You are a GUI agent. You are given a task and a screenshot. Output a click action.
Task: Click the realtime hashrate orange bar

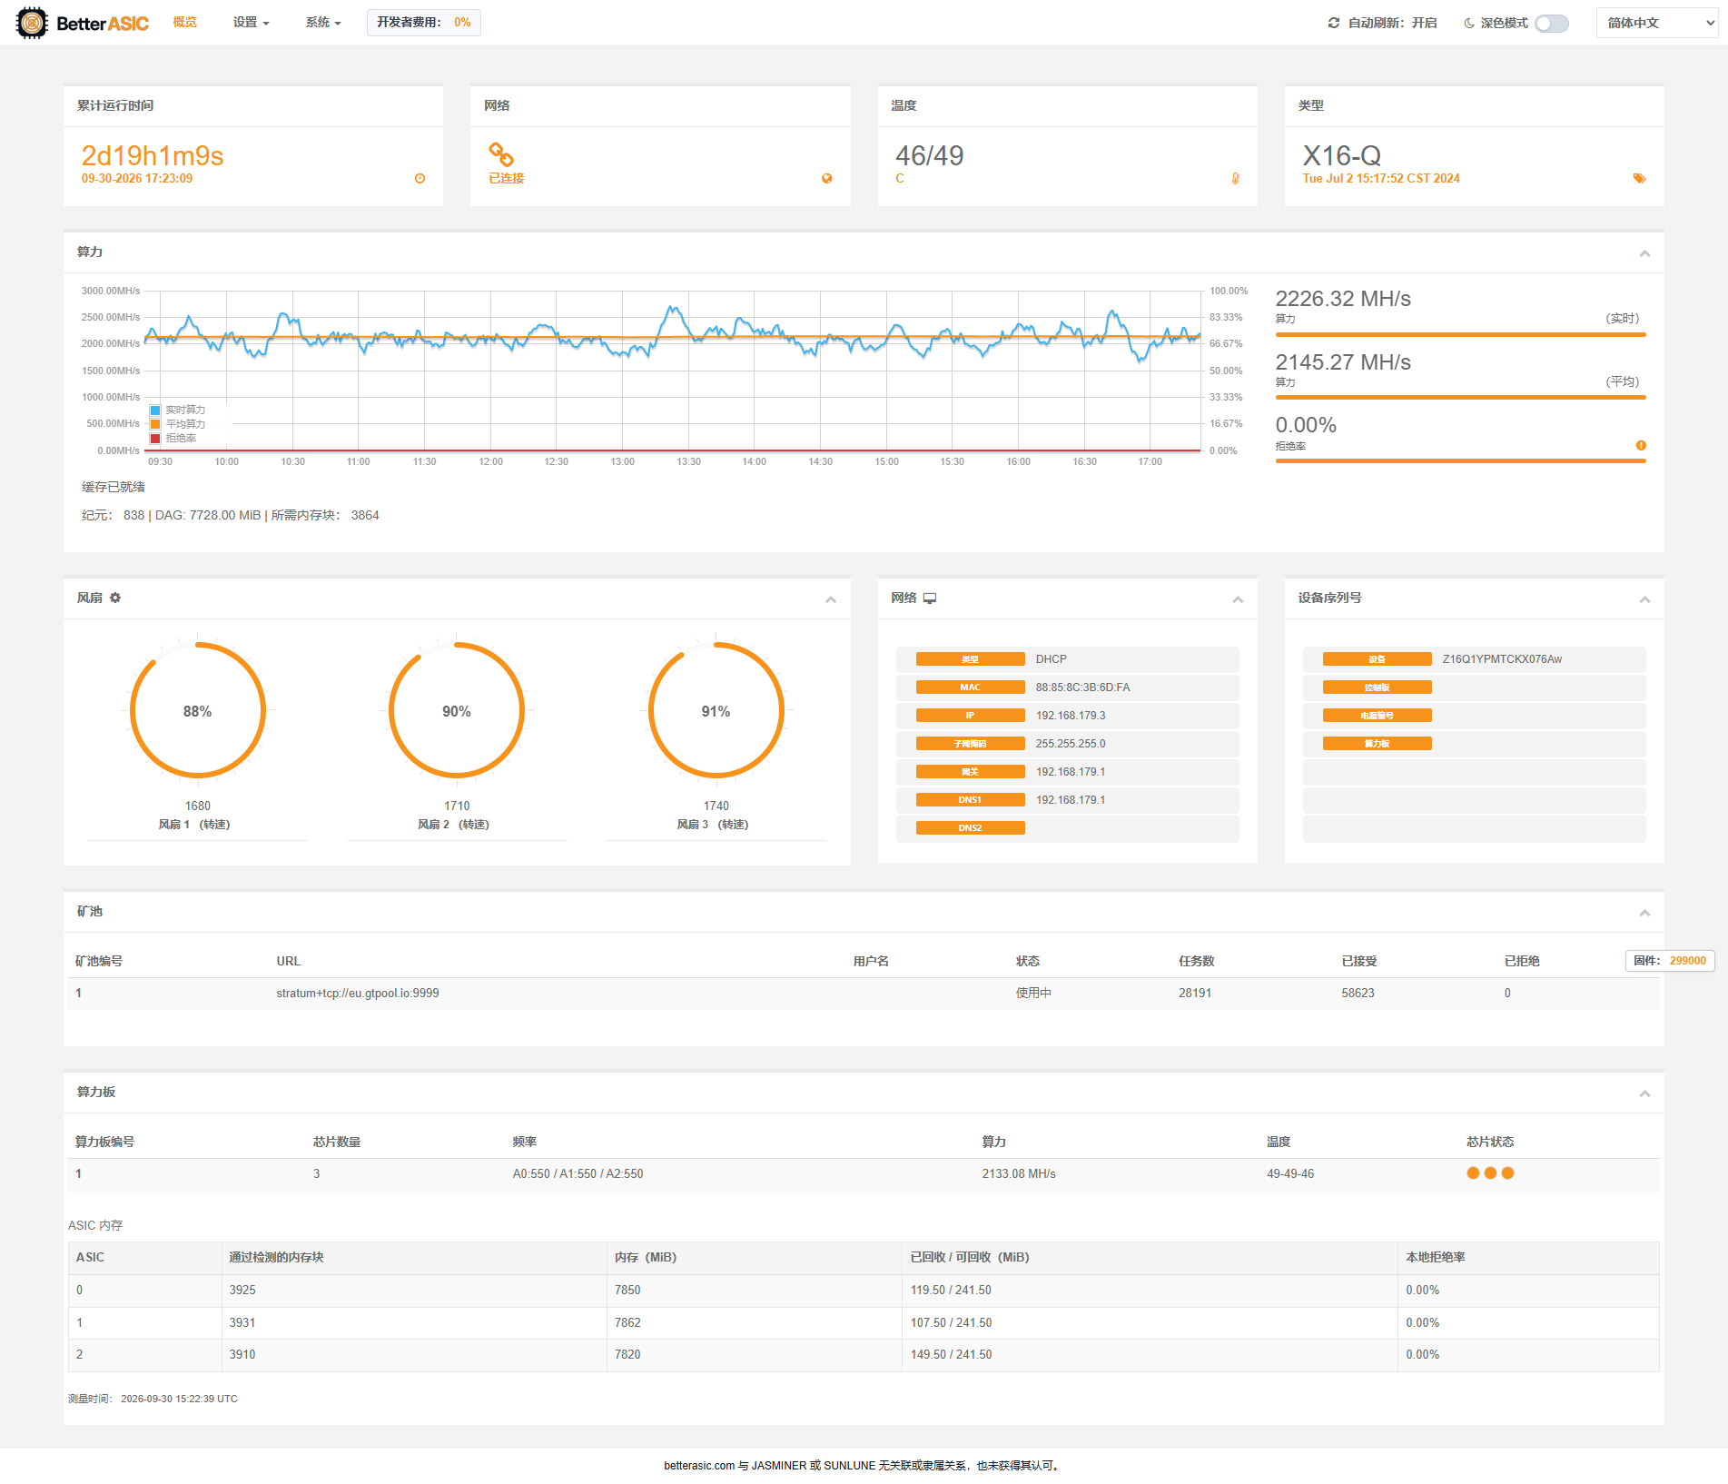pyautogui.click(x=1460, y=334)
